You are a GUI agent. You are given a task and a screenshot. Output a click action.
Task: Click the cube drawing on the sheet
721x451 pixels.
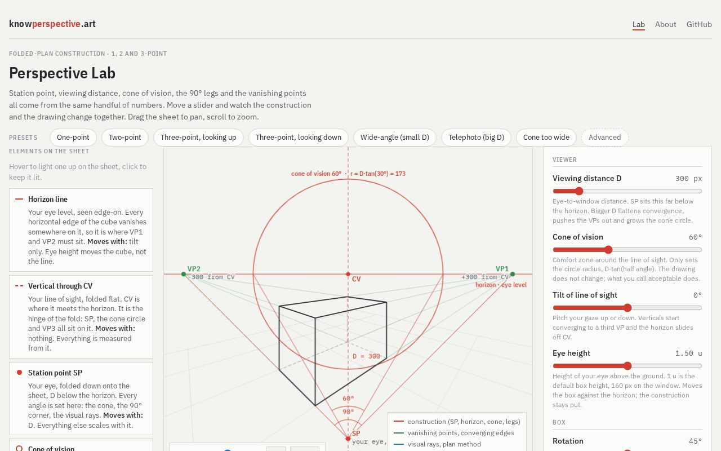[332, 351]
